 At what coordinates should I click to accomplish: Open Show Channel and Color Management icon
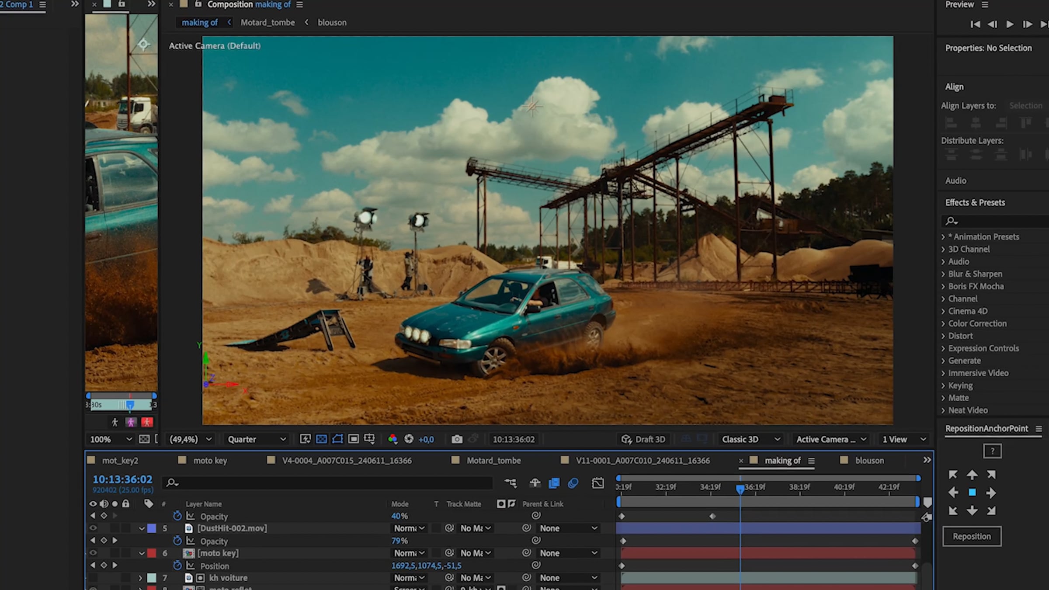coord(393,439)
